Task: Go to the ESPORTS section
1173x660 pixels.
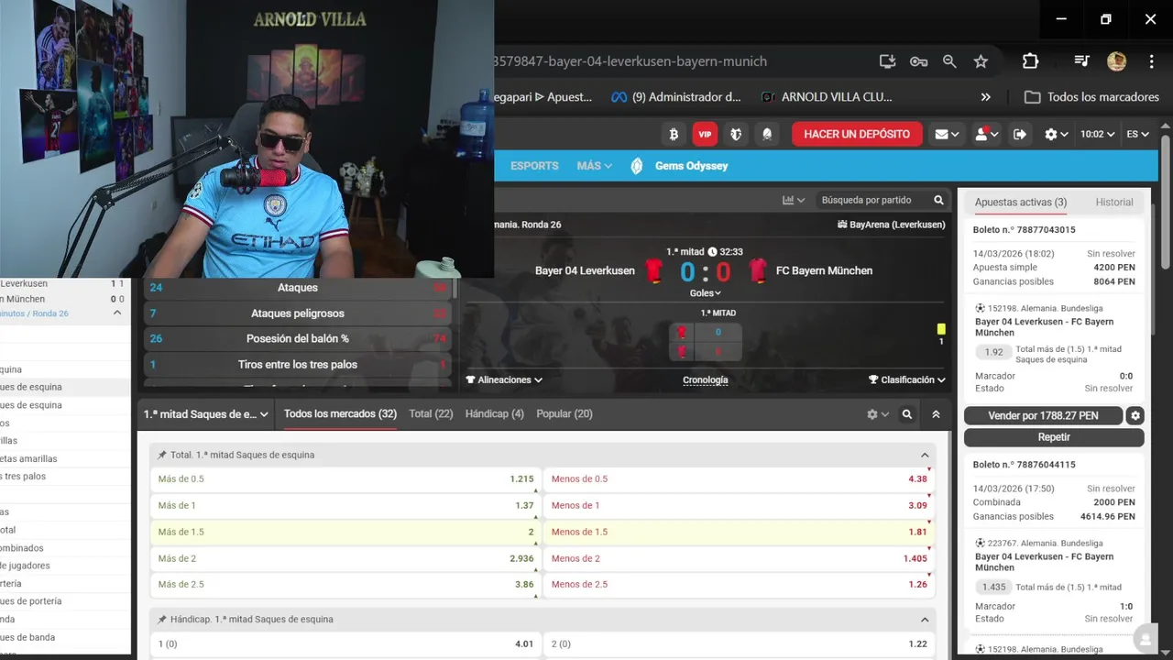Action: coord(534,166)
